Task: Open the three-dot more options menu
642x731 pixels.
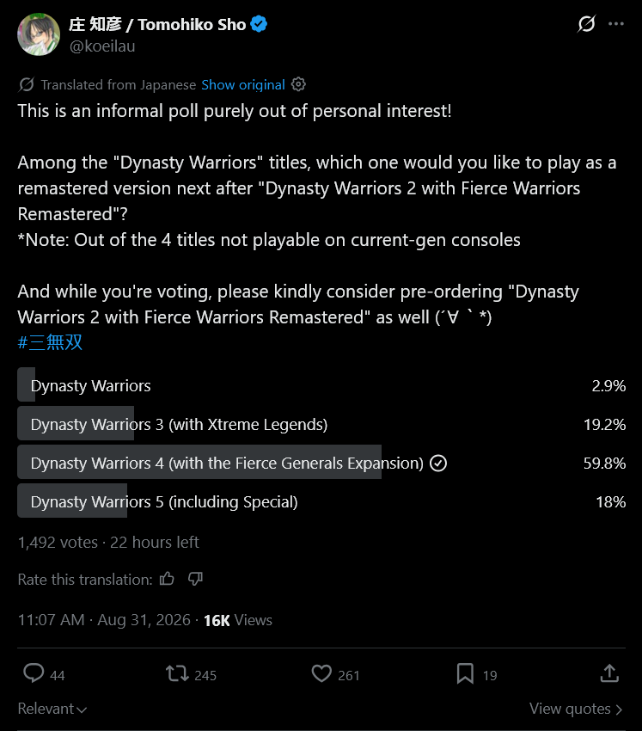Action: (616, 23)
